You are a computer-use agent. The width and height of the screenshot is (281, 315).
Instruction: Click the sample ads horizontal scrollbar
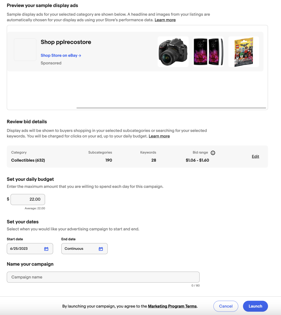tap(171, 108)
